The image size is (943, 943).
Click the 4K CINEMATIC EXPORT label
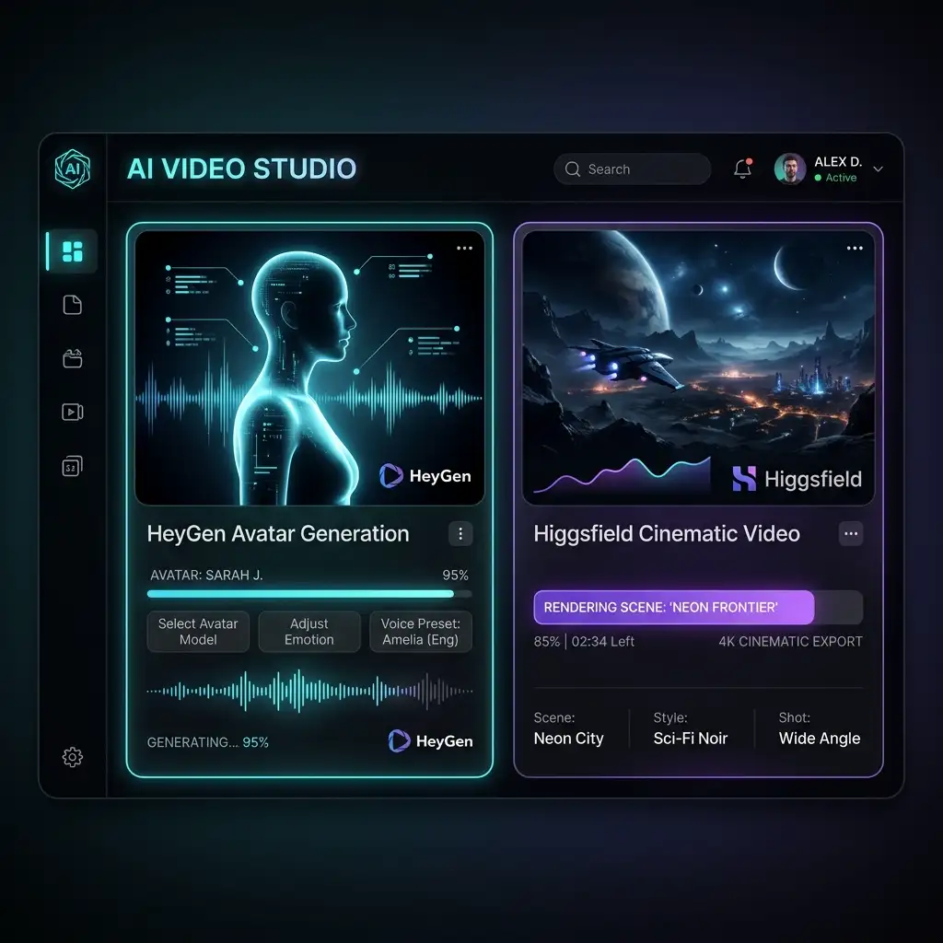click(790, 642)
